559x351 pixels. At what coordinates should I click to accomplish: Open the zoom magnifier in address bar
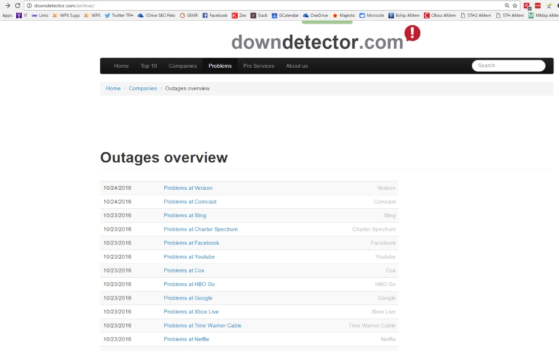click(507, 6)
